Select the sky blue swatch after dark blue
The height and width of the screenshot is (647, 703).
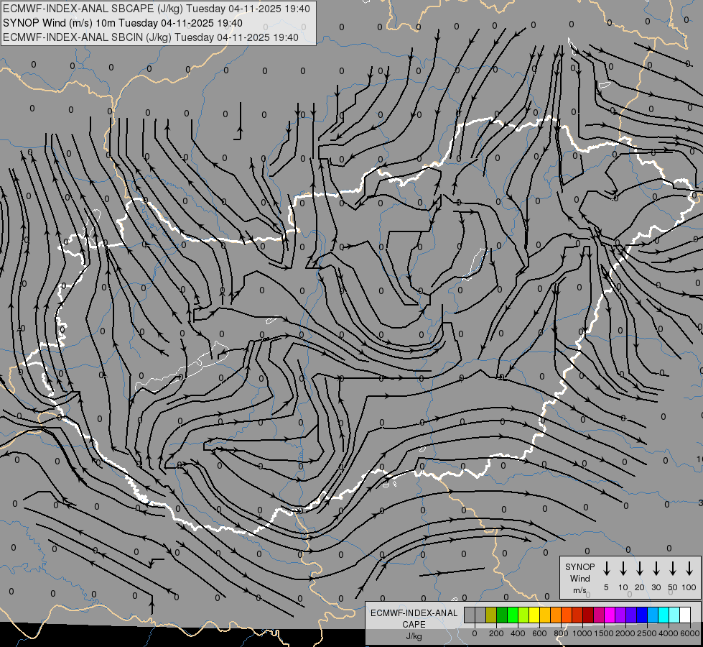[x=652, y=615]
